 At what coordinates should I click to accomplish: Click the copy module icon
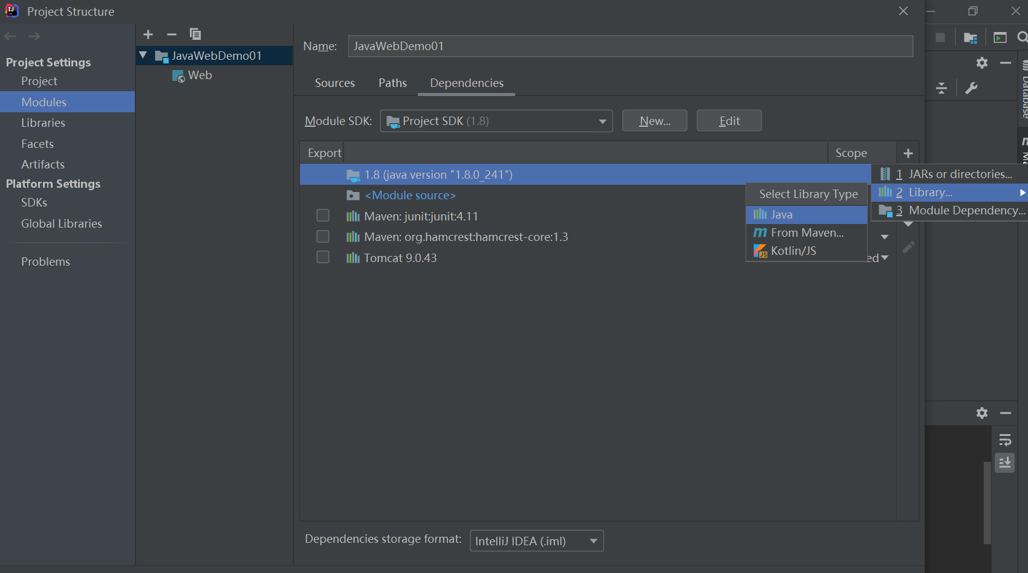coord(195,34)
